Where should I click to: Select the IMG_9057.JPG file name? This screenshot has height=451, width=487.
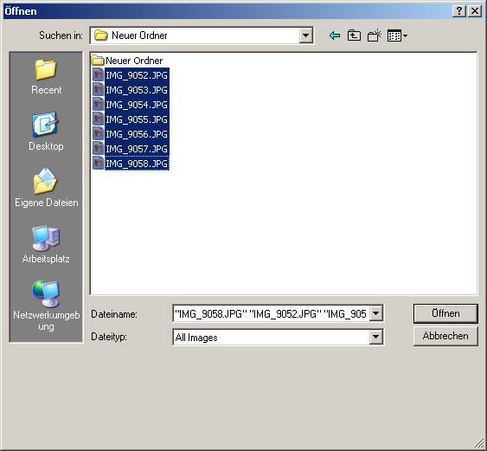coord(137,149)
